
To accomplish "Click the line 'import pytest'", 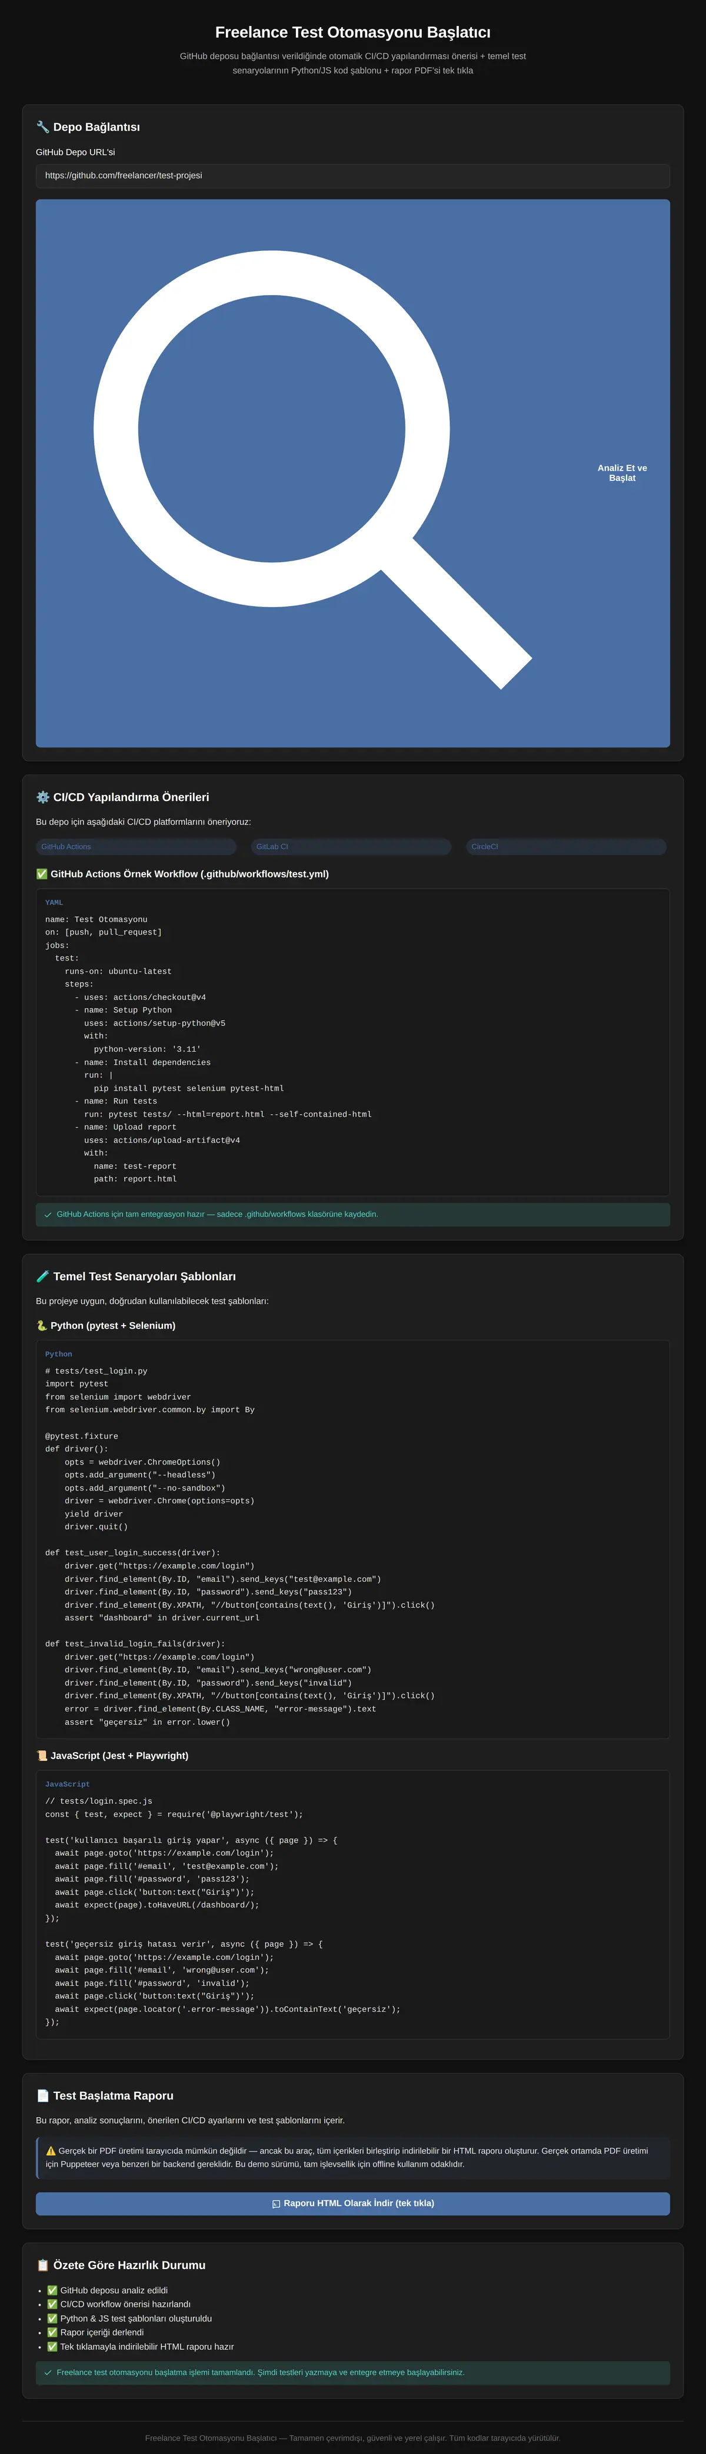I will (76, 1384).
